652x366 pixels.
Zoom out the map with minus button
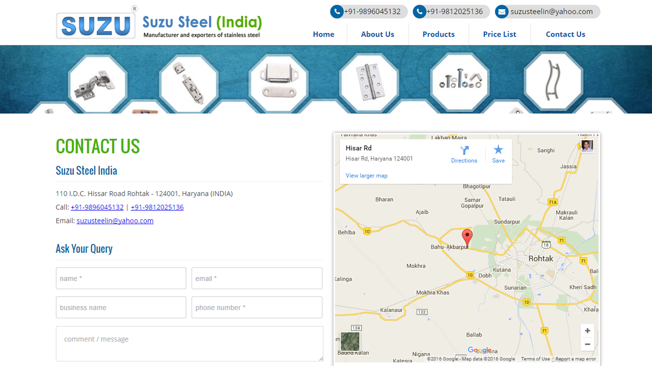tap(587, 344)
